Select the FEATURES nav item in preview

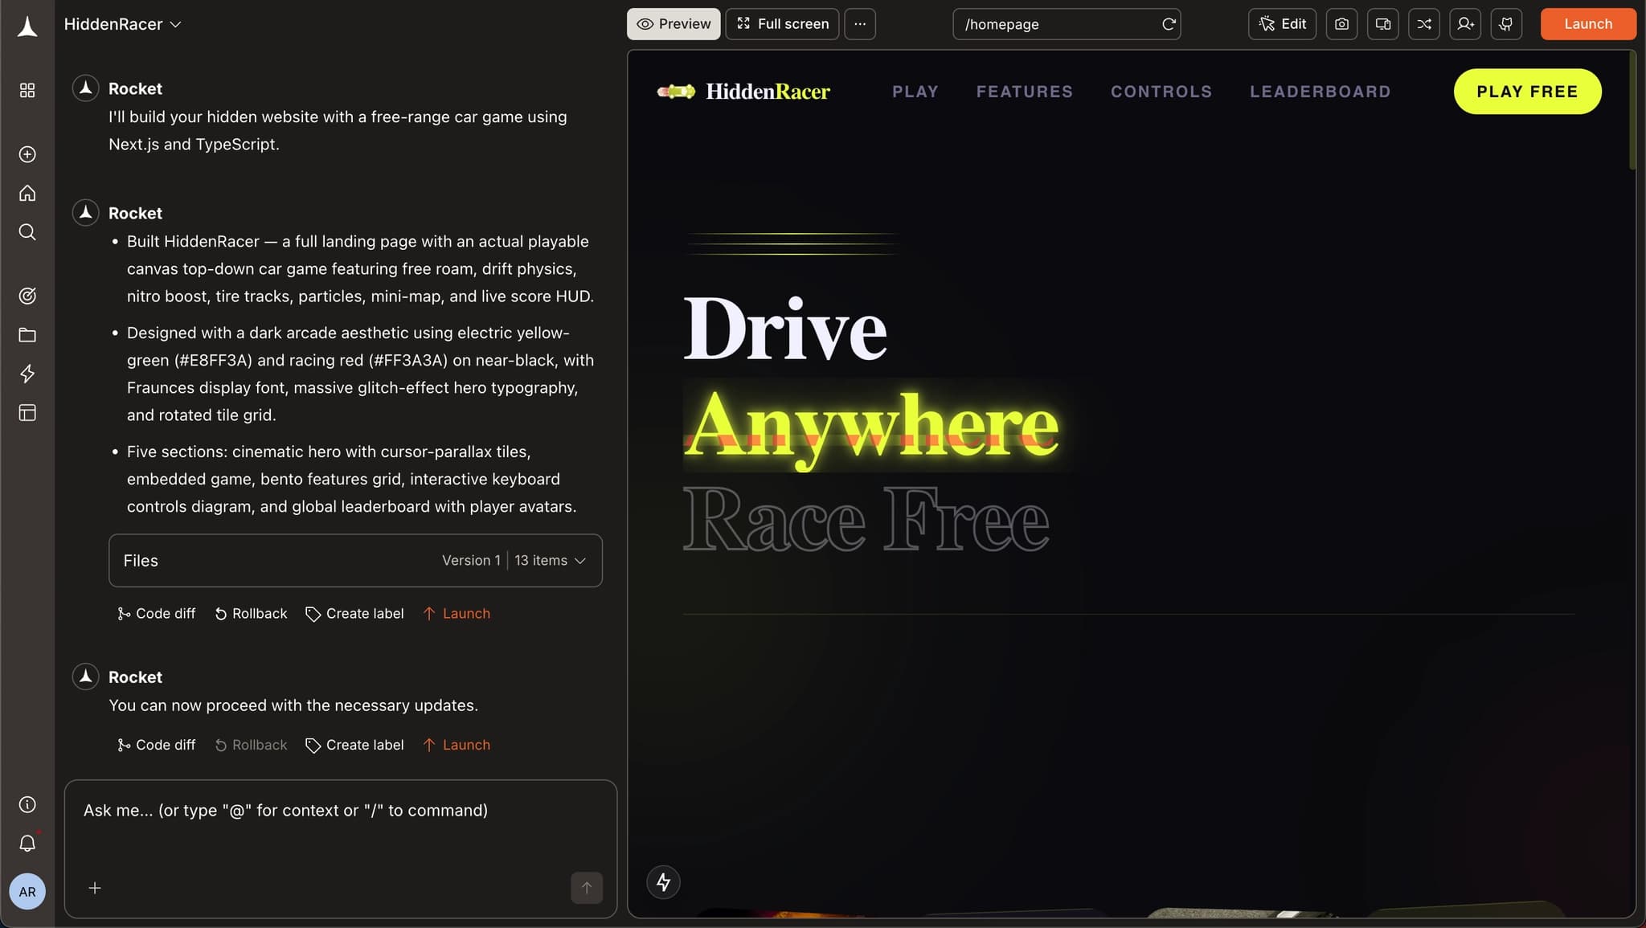1024,92
